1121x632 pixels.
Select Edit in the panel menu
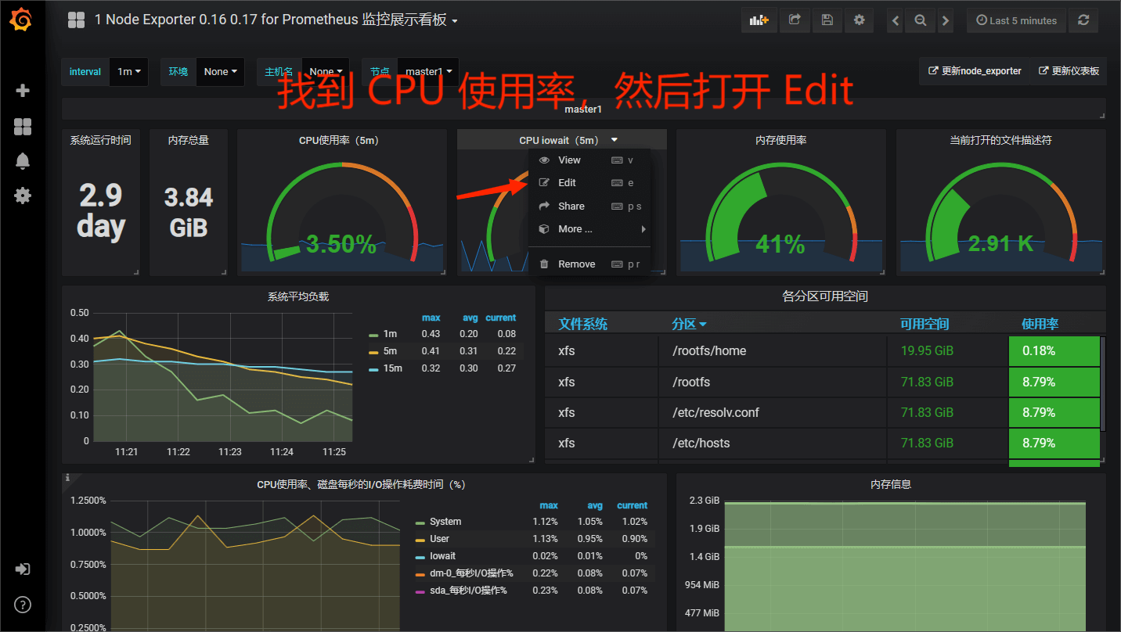click(589, 182)
